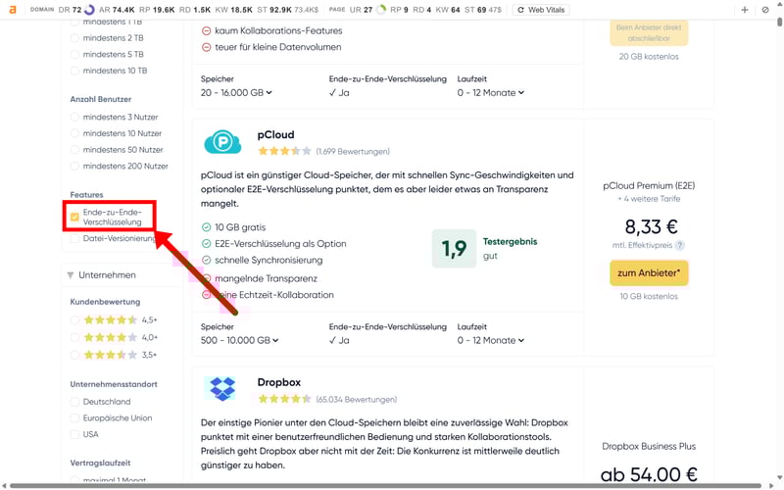Open the pCloud heading link
Screen dimensions: 784x490
(275, 135)
